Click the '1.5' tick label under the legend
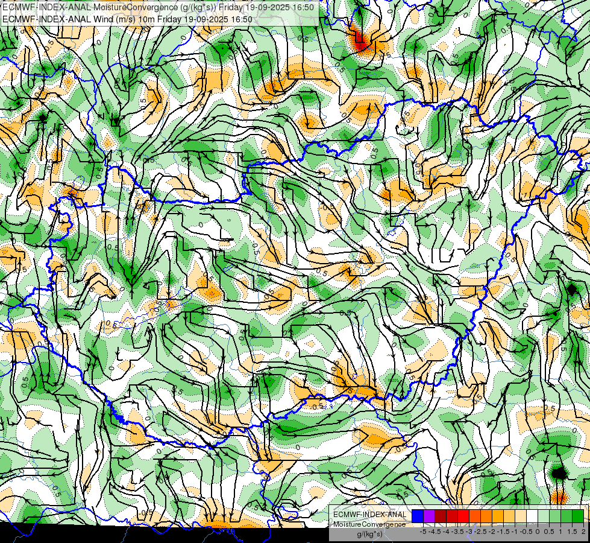This screenshot has height=543, width=590. point(571,532)
